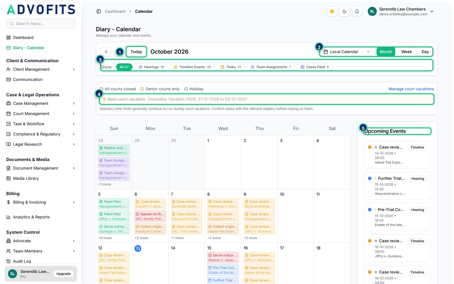Screen dimensions: 454x284
Task: Expand Document Management submenu
Action: point(41,168)
